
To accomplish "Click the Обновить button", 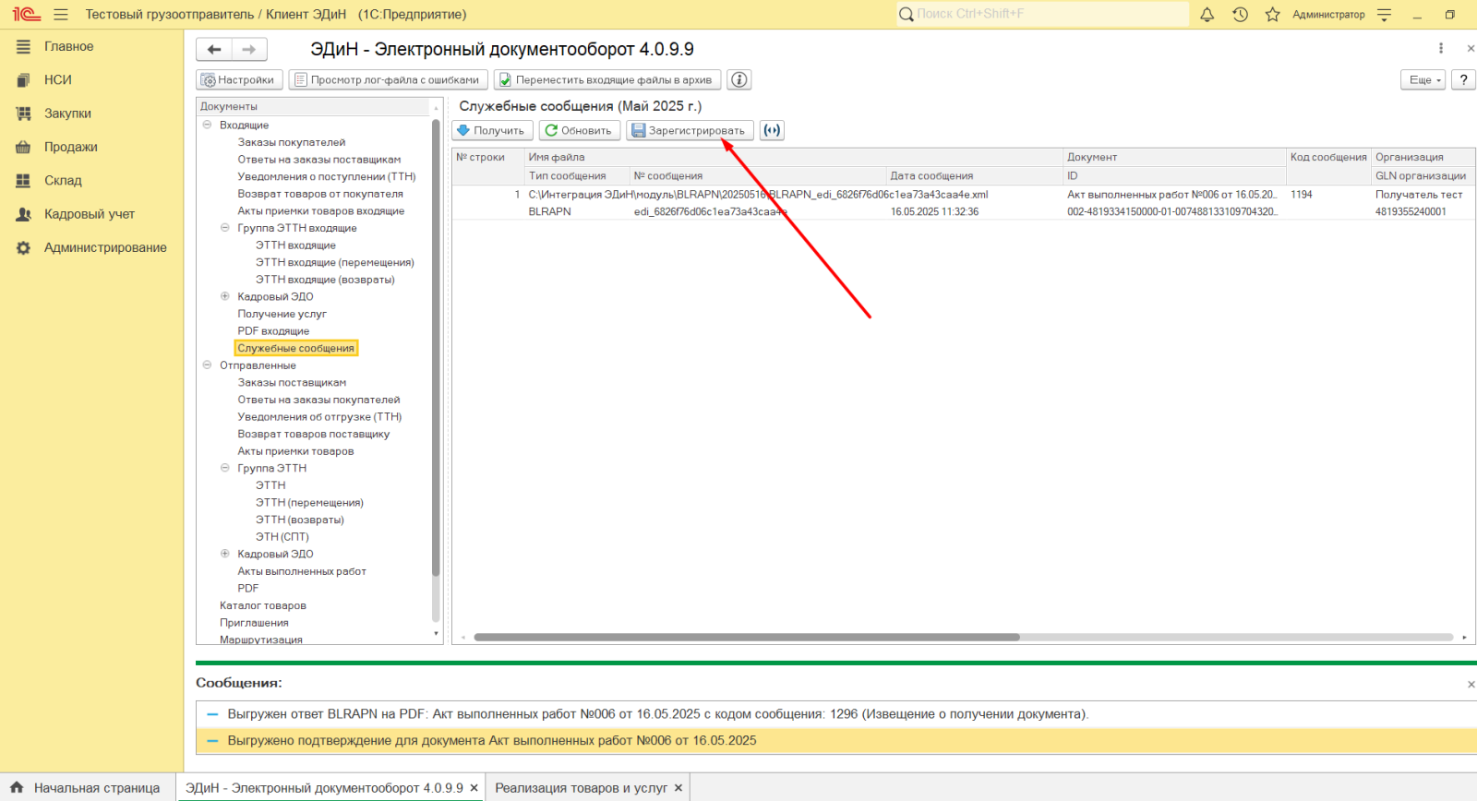I will click(580, 130).
